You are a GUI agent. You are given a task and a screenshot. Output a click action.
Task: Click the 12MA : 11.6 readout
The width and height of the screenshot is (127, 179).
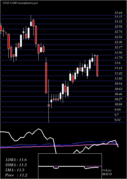(16, 160)
